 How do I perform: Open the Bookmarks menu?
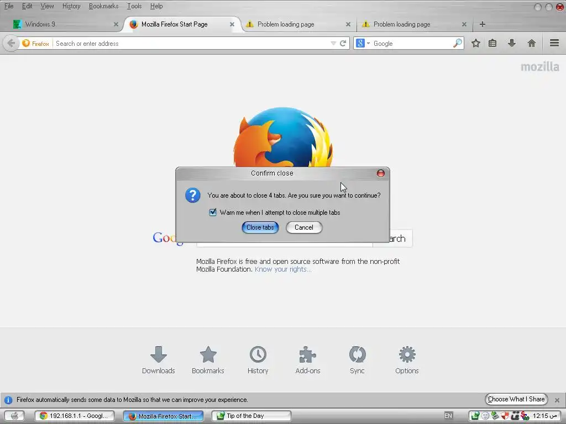click(103, 6)
